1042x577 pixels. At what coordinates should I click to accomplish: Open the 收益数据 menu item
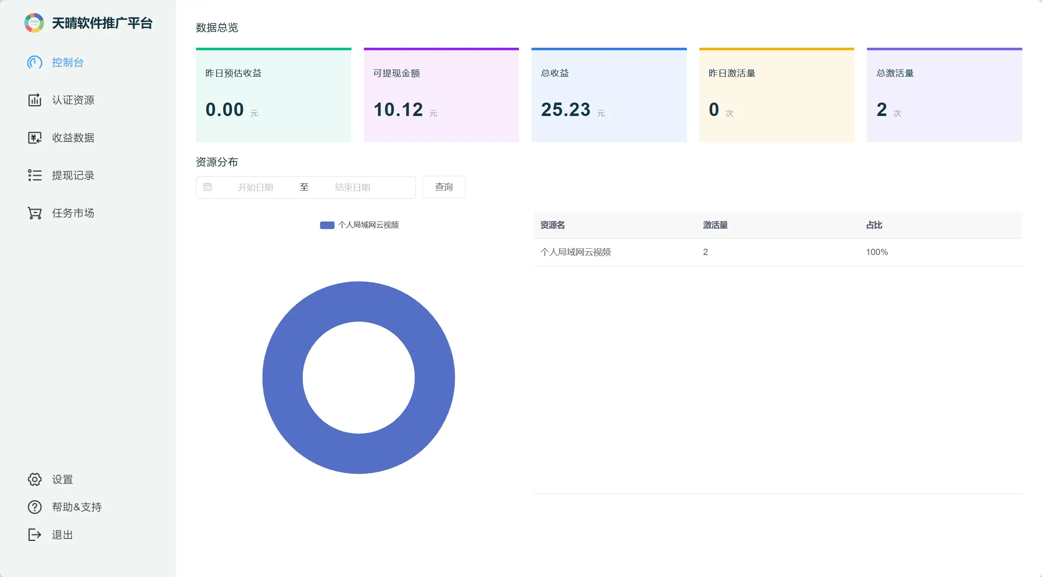click(73, 138)
